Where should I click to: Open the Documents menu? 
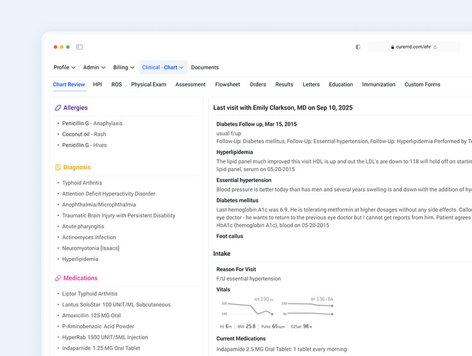(x=205, y=67)
